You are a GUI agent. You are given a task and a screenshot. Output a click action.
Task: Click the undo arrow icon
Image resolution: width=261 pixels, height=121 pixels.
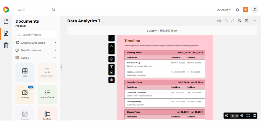226,21
